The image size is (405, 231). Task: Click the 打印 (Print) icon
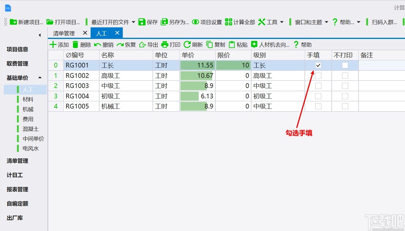(x=165, y=45)
